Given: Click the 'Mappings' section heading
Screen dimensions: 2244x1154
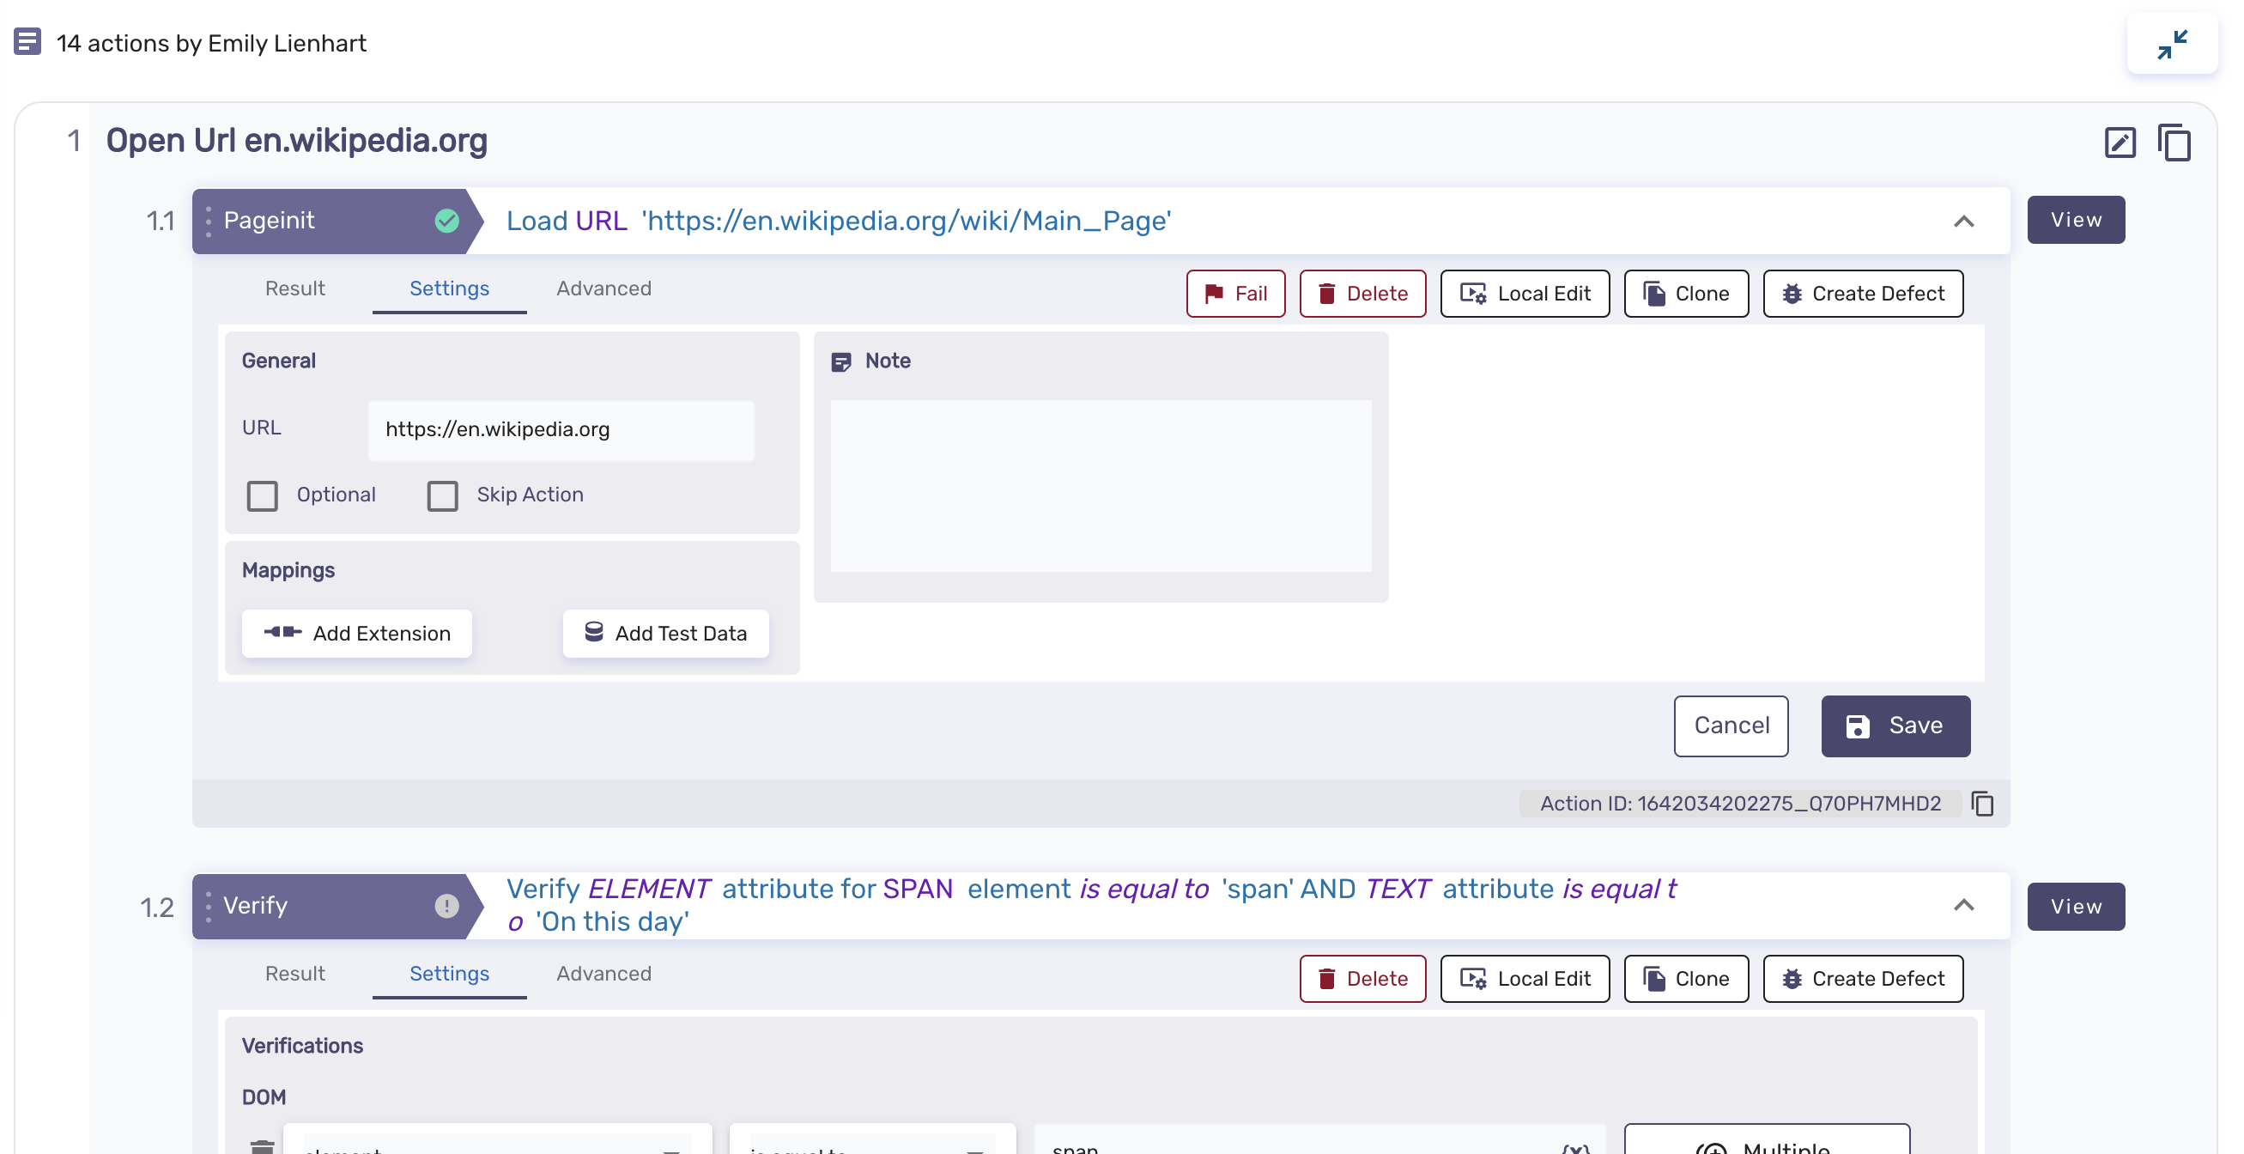Looking at the screenshot, I should pos(288,570).
